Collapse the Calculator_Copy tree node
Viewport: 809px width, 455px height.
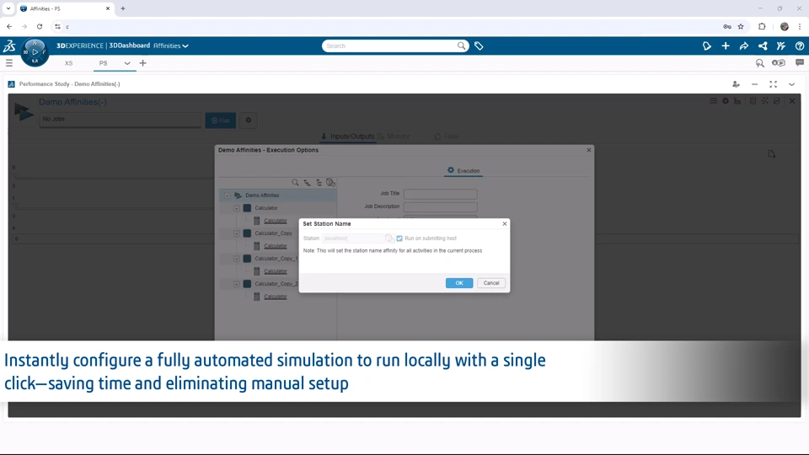[236, 233]
